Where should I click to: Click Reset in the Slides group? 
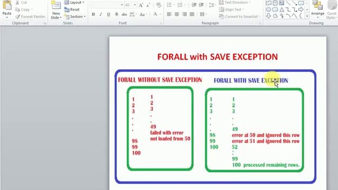pyautogui.click(x=72, y=9)
